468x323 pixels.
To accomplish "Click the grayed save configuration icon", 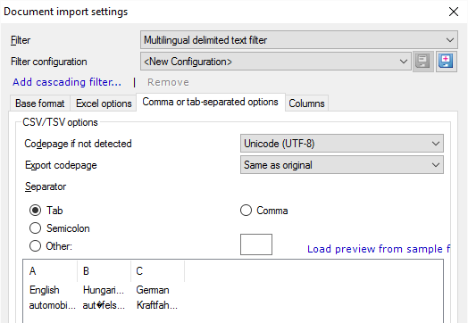I will [422, 62].
